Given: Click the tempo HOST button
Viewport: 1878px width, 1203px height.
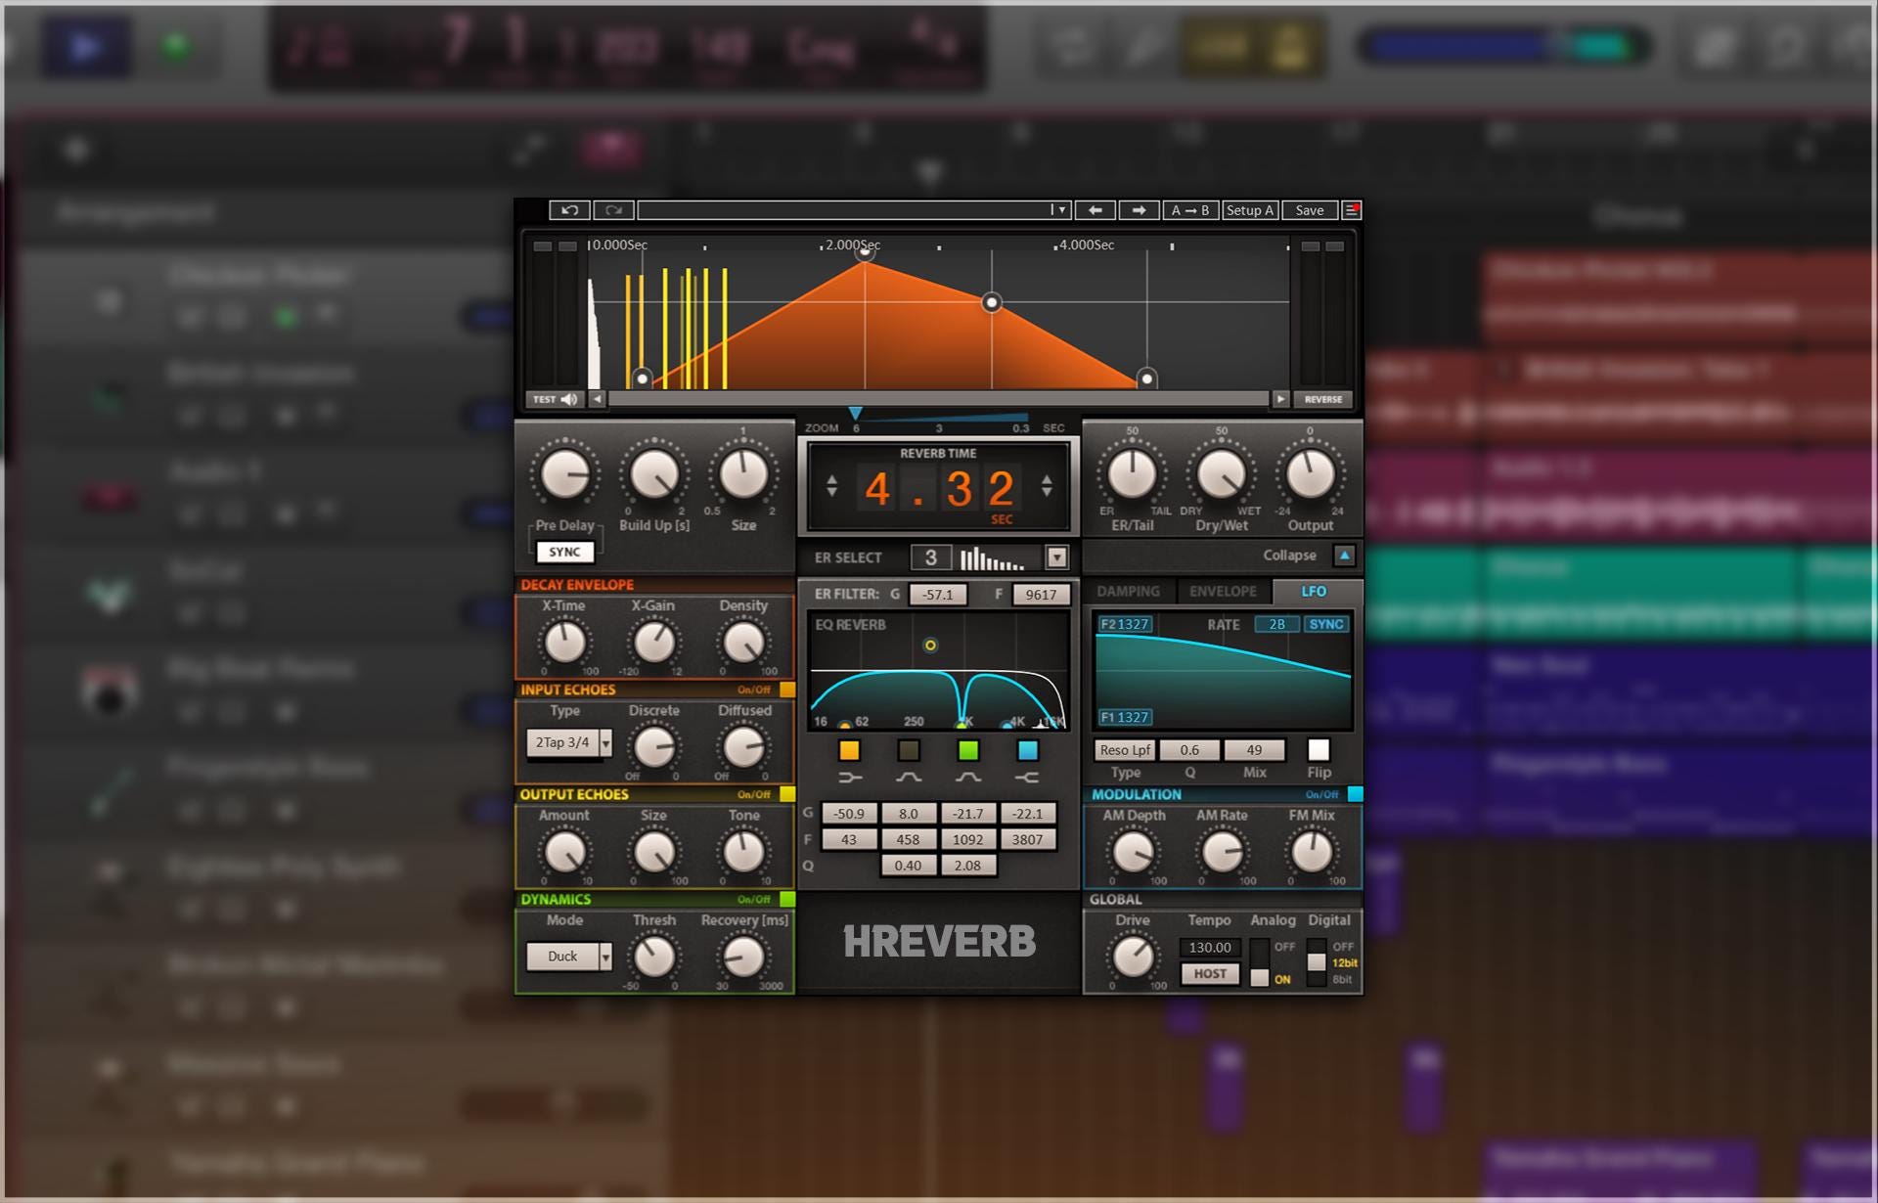Looking at the screenshot, I should click(x=1210, y=974).
